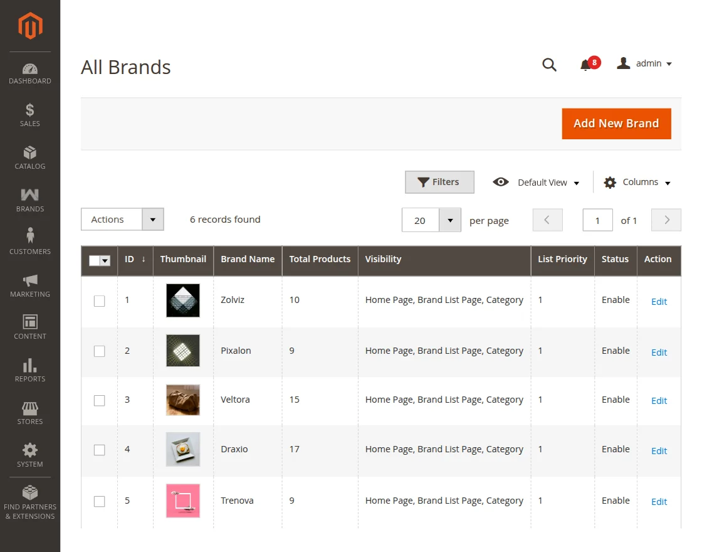This screenshot has height=552, width=702.
Task: Click the magnifying glass search icon
Action: click(x=549, y=65)
